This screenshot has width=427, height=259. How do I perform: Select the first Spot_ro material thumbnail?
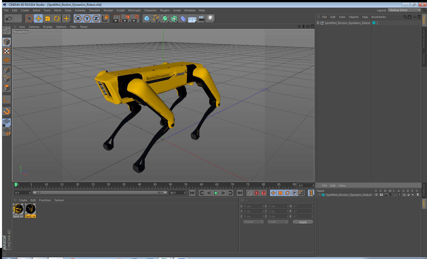(x=18, y=211)
